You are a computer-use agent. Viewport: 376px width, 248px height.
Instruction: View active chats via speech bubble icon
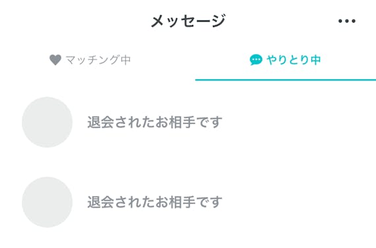(256, 60)
